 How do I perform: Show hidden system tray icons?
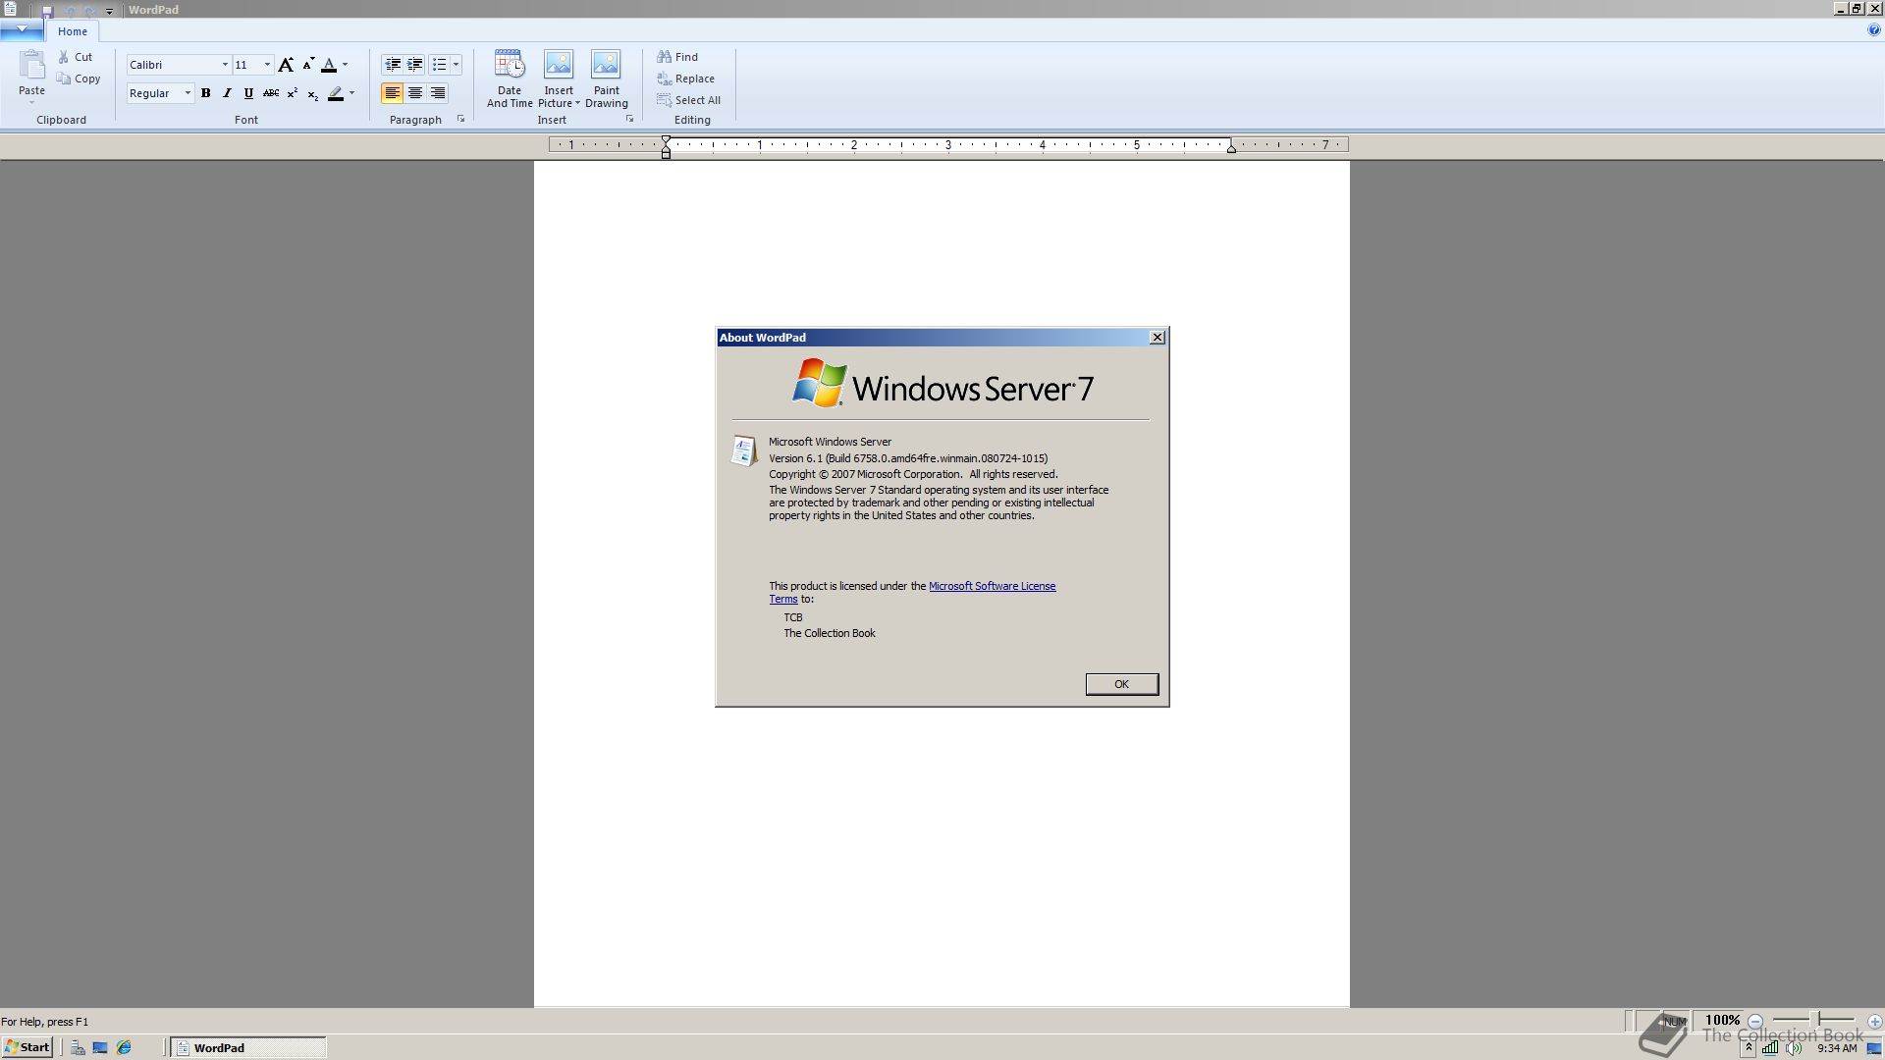pyautogui.click(x=1749, y=1047)
